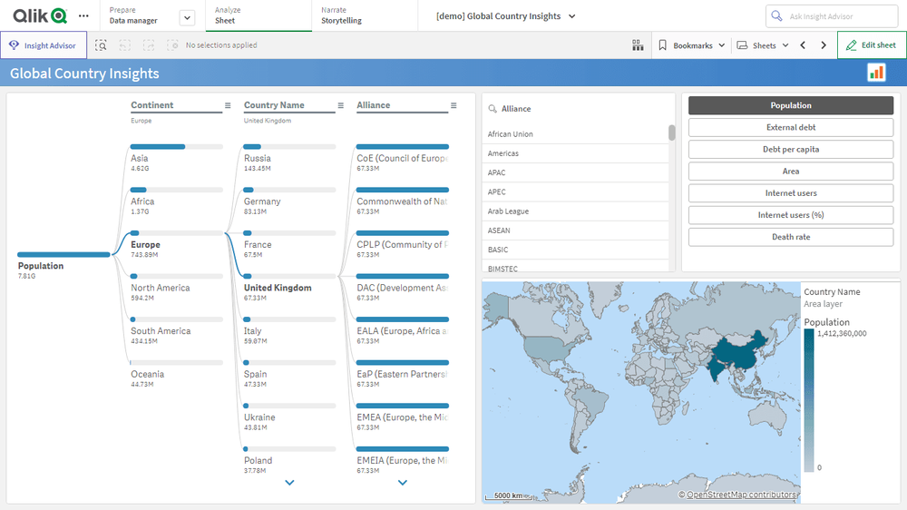This screenshot has height=510, width=907.
Task: Go to the next sheet arrow
Action: (824, 45)
